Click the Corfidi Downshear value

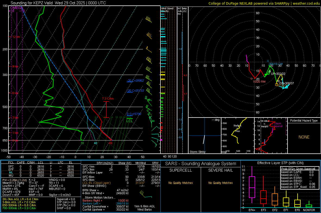(x=106, y=206)
